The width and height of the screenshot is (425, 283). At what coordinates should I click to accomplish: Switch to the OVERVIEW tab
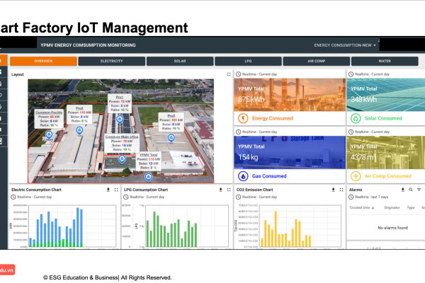pos(44,62)
